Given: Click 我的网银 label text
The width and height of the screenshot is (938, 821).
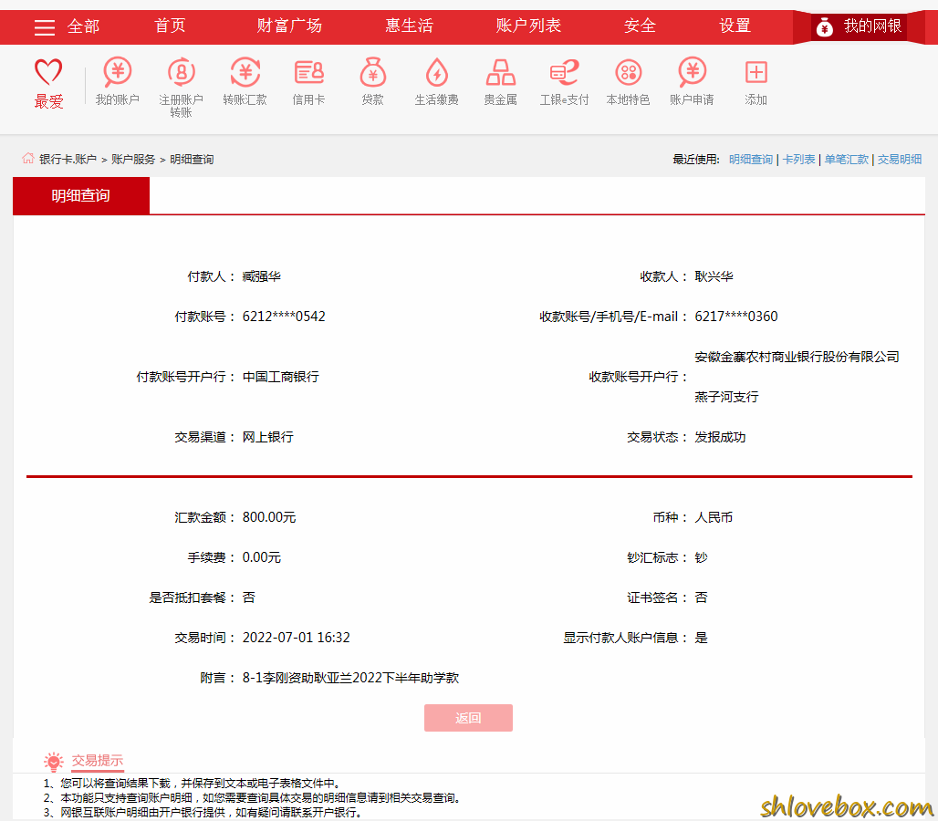Looking at the screenshot, I should [872, 26].
